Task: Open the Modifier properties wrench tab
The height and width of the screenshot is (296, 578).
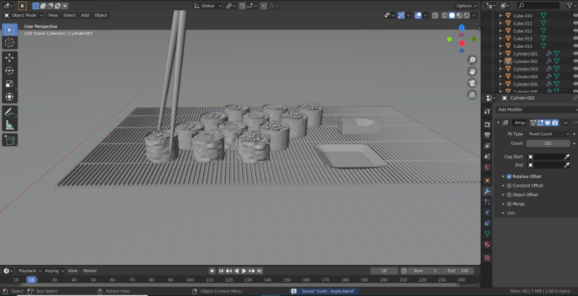Action: (488, 191)
